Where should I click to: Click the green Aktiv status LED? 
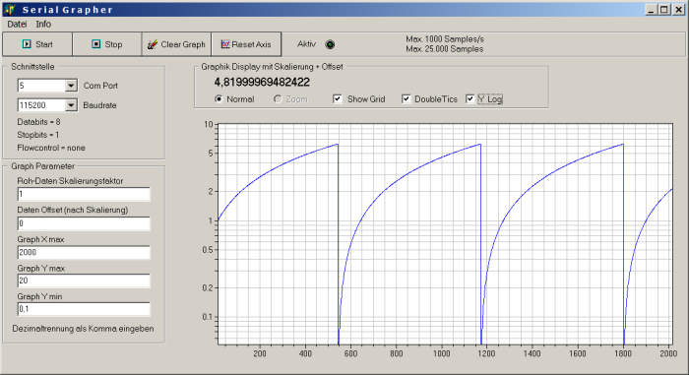(x=330, y=44)
